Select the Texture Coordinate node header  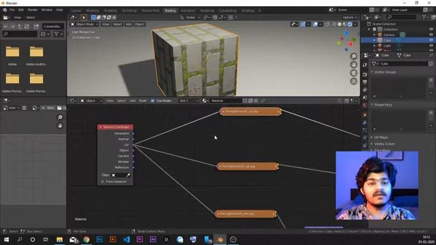coord(115,127)
